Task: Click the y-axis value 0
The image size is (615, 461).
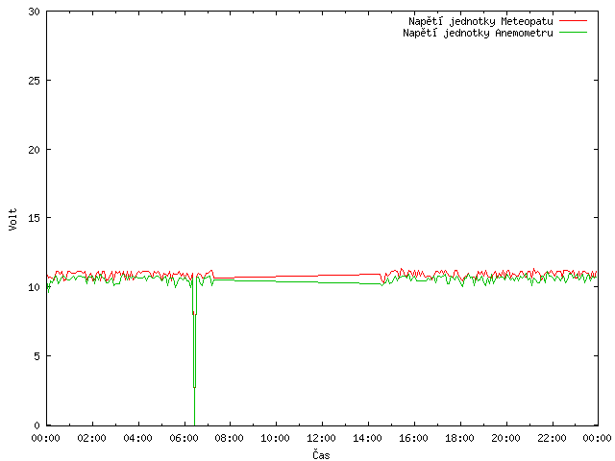Action: 37,425
